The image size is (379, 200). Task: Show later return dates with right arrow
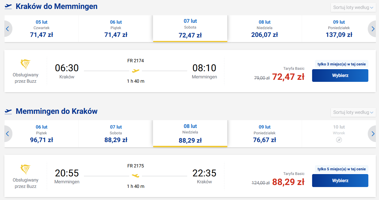coord(372,134)
